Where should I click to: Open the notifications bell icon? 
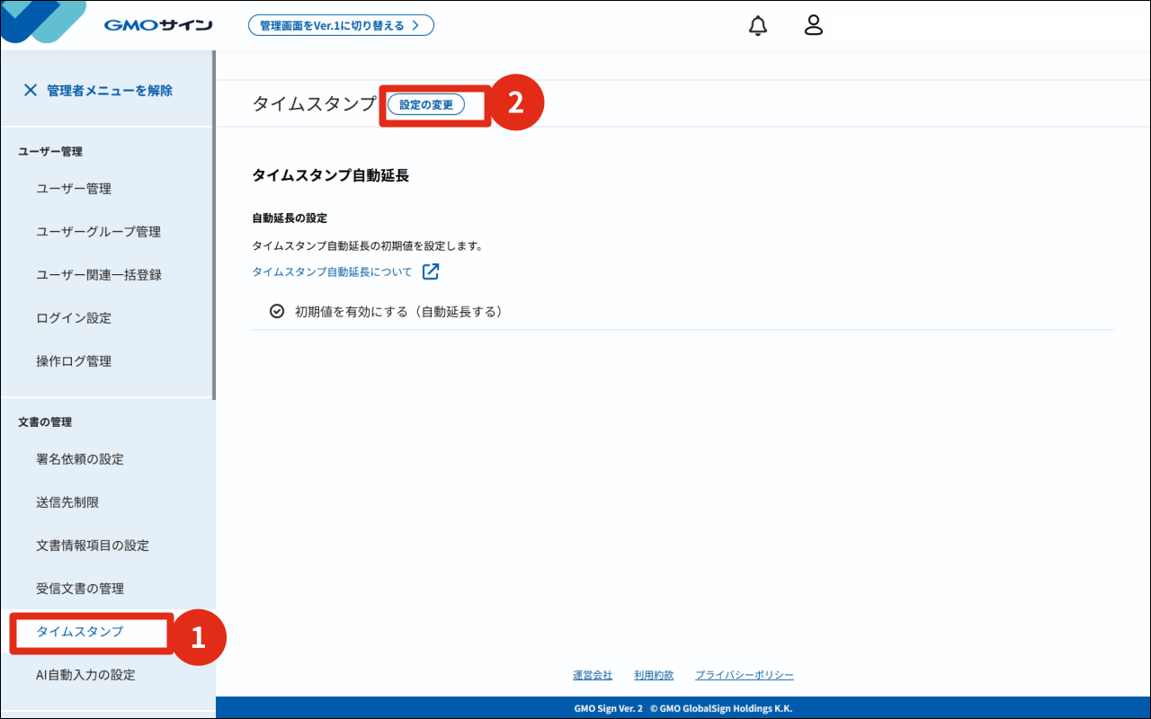click(x=758, y=25)
